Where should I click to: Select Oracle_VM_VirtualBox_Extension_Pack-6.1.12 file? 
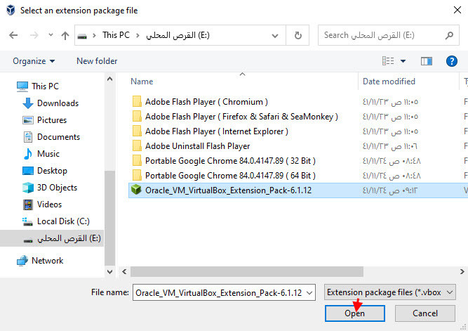pyautogui.click(x=228, y=190)
